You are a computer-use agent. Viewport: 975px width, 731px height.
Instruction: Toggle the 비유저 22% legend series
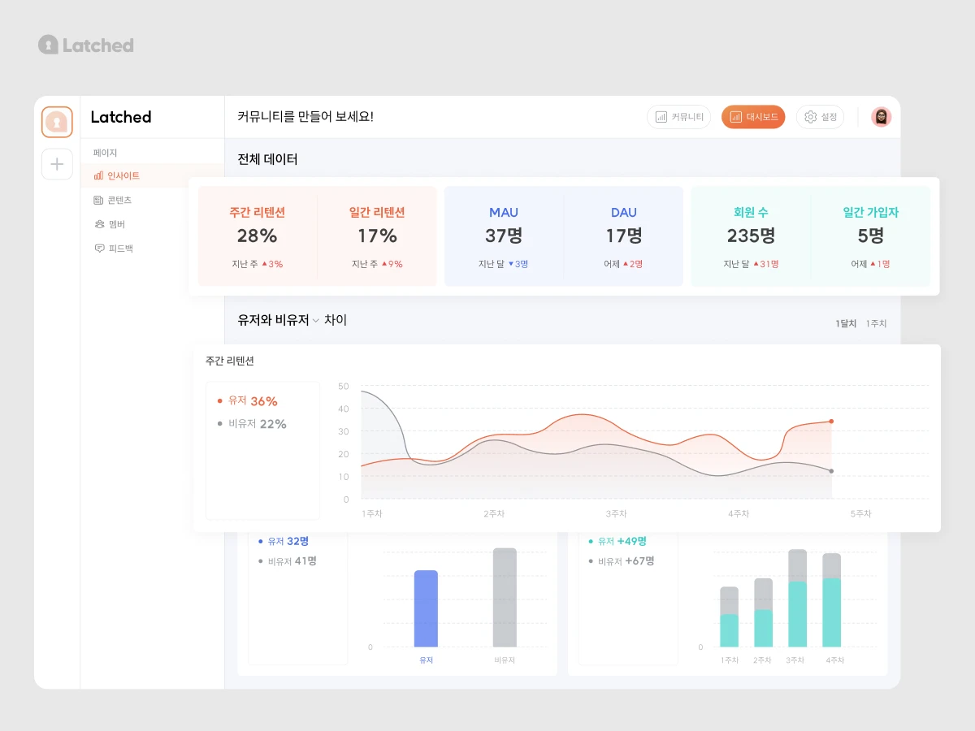(x=252, y=424)
